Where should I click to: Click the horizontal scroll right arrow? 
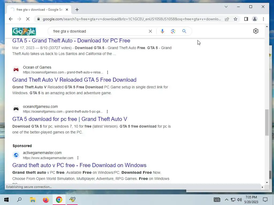click(x=262, y=187)
